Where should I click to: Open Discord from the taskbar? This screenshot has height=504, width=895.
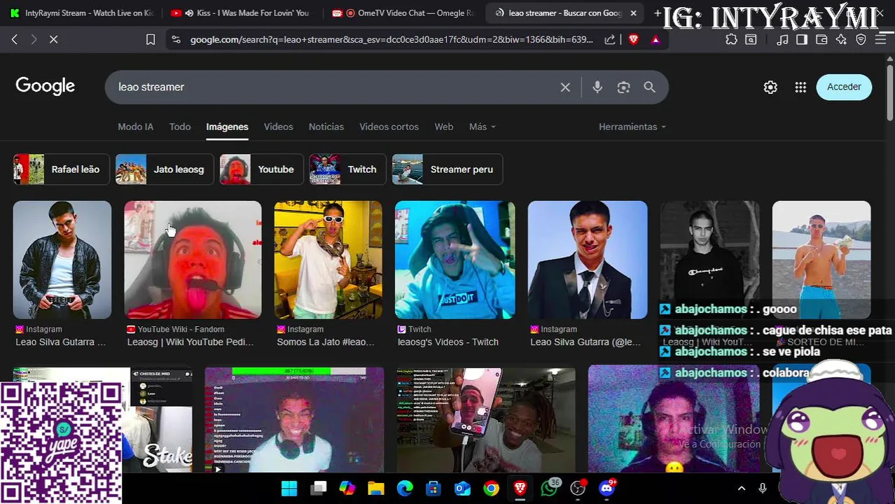tap(607, 488)
